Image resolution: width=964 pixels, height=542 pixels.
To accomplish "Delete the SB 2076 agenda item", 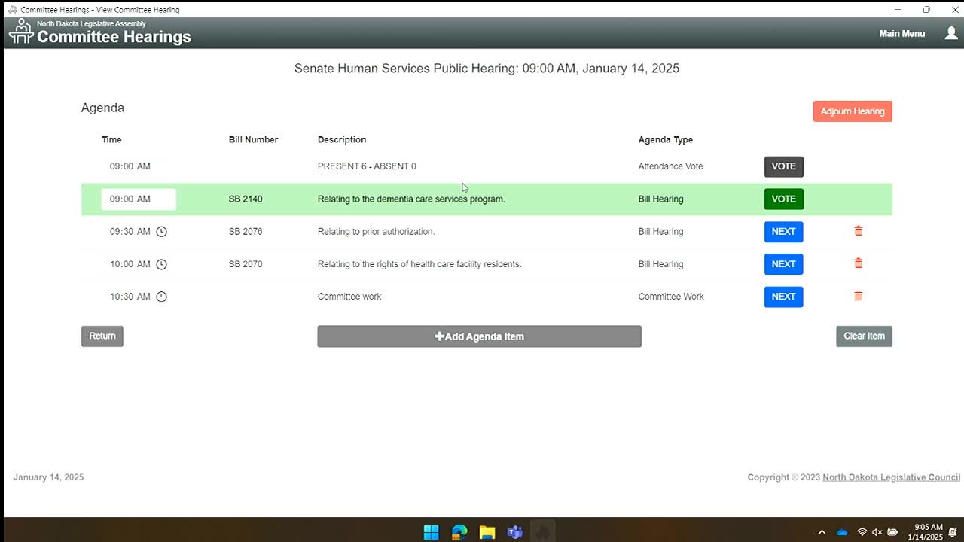I will click(x=858, y=231).
